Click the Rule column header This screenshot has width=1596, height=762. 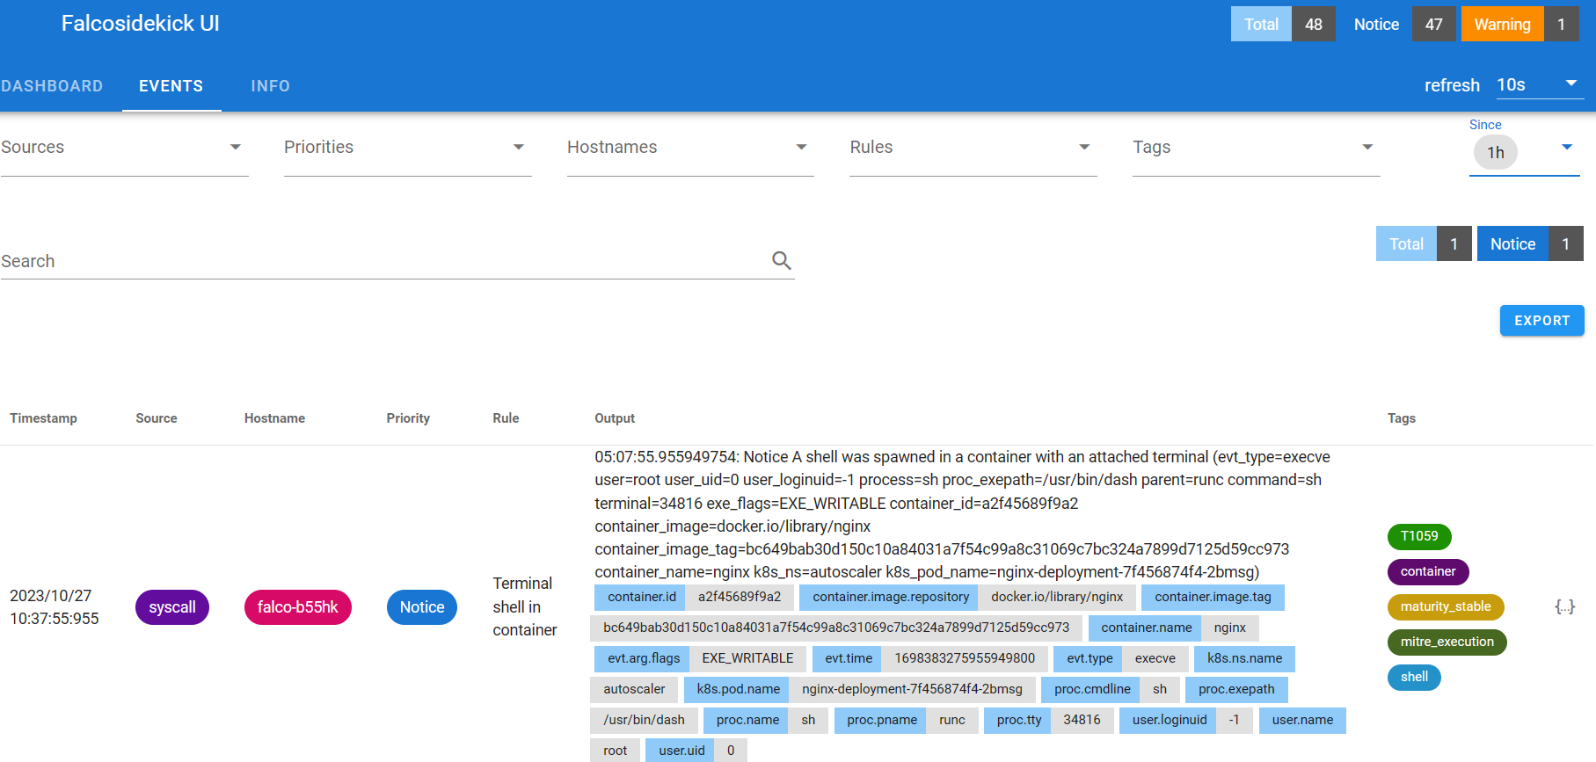point(506,418)
